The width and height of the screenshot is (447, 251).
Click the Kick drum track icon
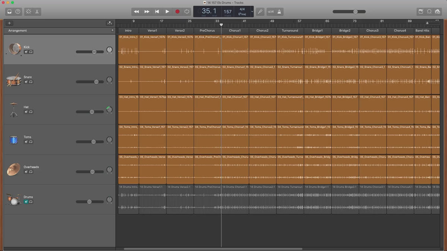14,49
